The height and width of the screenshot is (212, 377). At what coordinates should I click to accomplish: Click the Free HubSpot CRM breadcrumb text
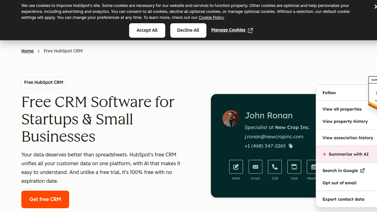tap(63, 51)
